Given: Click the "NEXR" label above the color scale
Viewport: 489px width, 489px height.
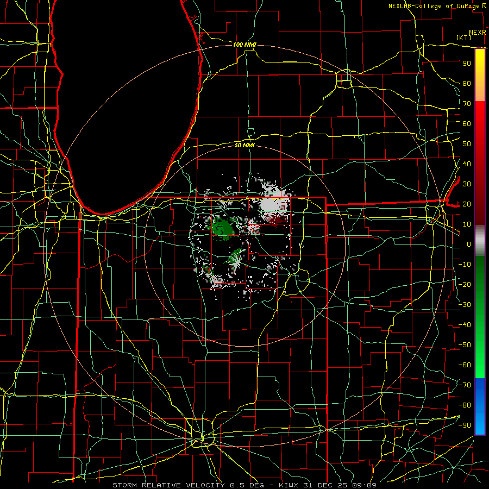Looking at the screenshot, I should pyautogui.click(x=478, y=33).
